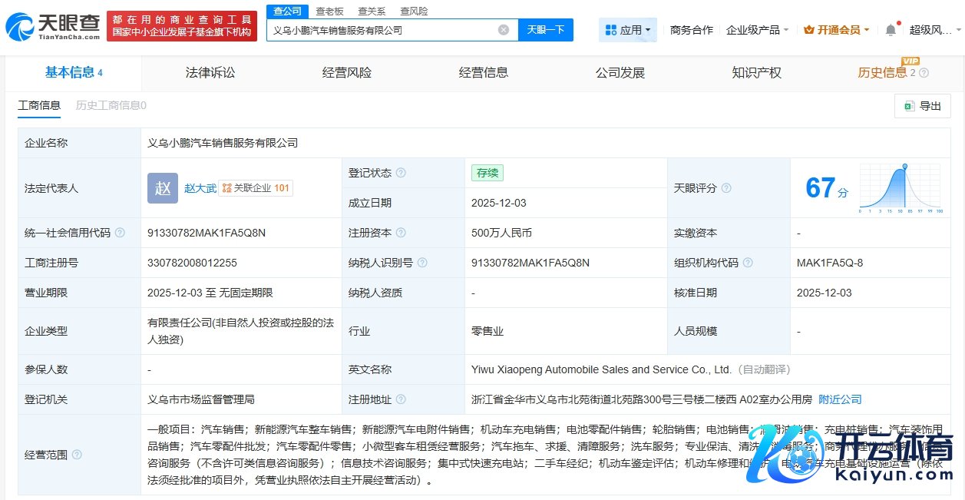965x500 pixels.
Task: Click help icon beside 天眼评分
Action: (726, 188)
